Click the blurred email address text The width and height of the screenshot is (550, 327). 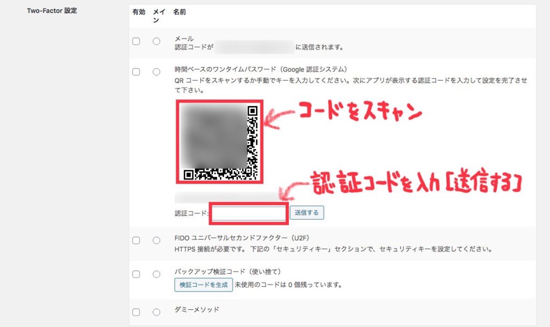[x=254, y=47]
